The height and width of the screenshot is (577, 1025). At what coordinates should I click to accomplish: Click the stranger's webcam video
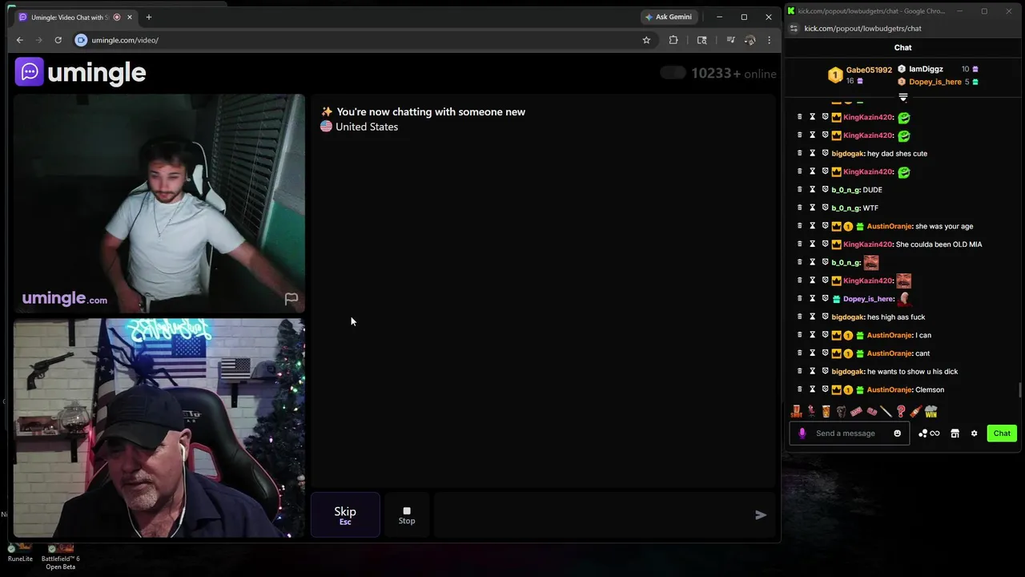point(159,204)
